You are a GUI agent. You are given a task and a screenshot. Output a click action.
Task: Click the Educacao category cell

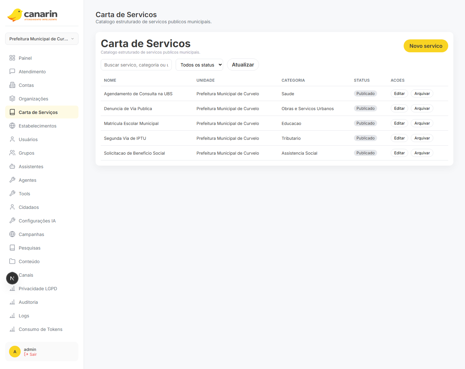[291, 124]
